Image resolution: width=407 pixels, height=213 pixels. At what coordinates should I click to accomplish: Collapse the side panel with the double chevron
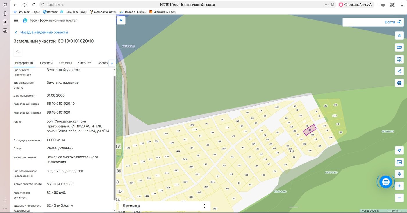coord(121,20)
